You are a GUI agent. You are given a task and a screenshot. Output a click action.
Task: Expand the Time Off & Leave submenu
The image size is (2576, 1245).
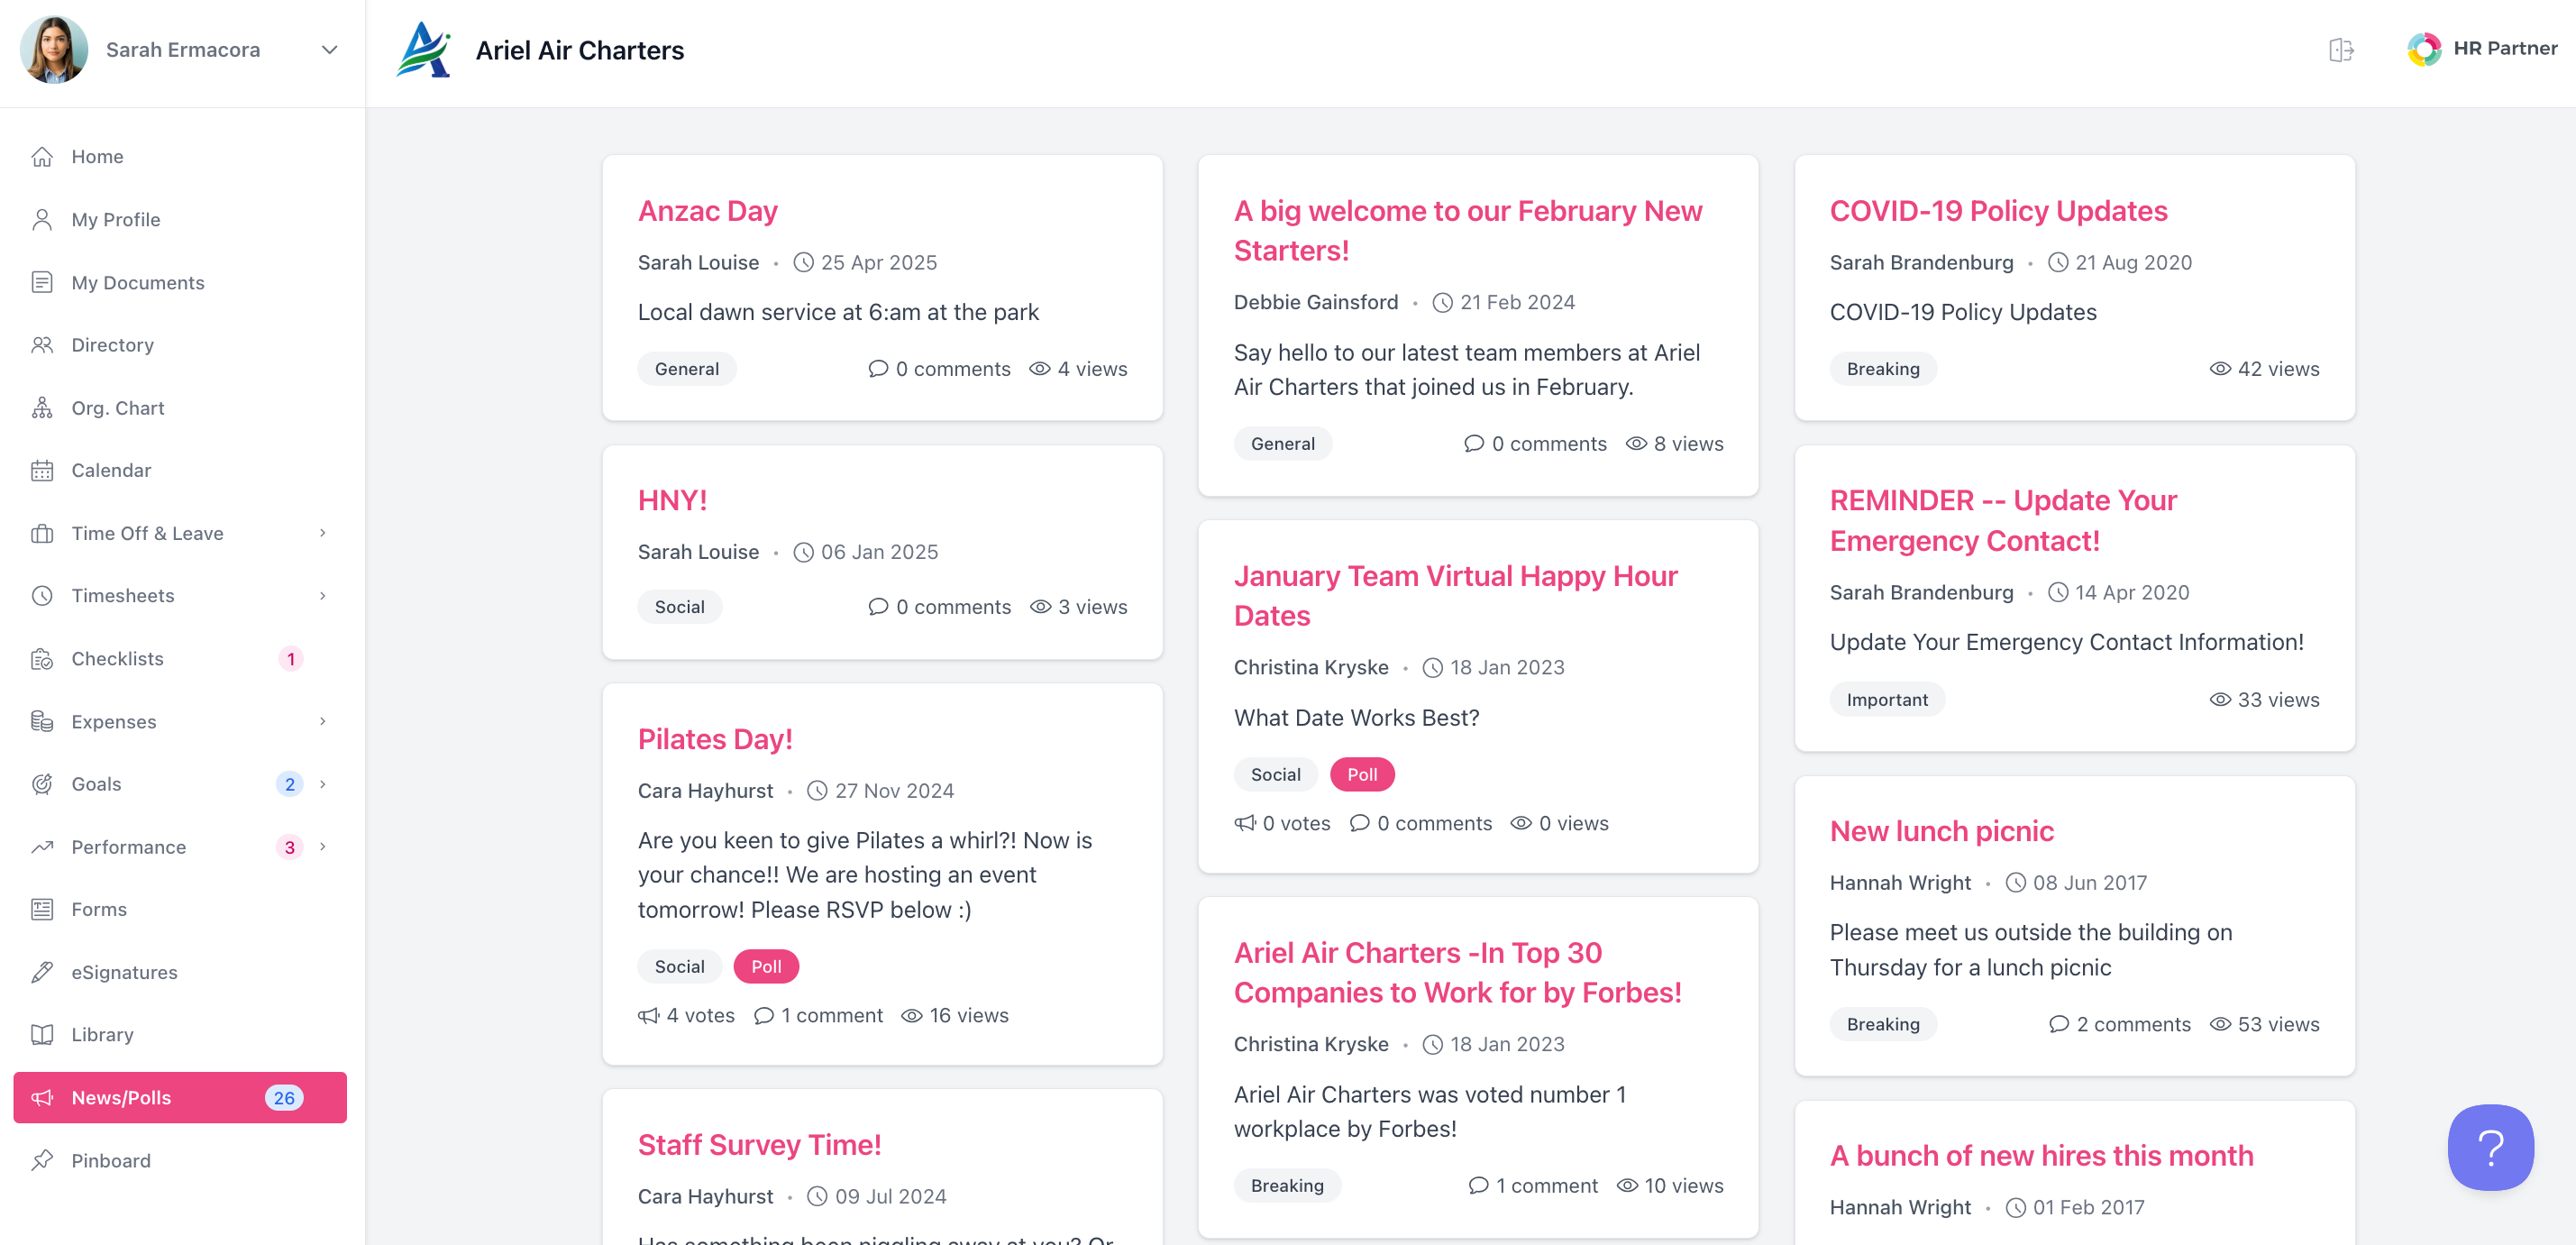pos(322,533)
